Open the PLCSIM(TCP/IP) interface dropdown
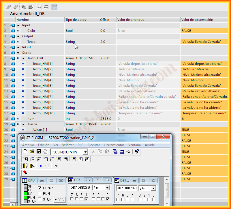 pyautogui.click(x=85, y=152)
